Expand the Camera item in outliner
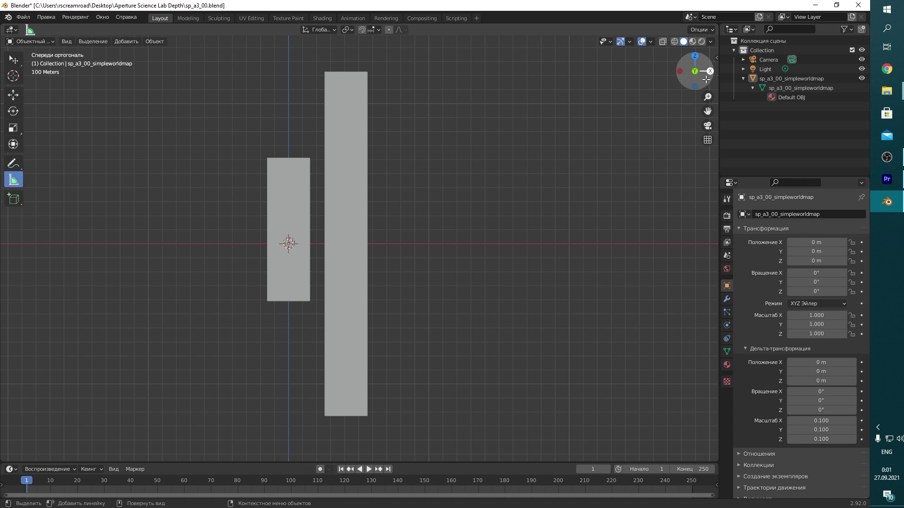Screen dimensions: 904x508 [743, 60]
